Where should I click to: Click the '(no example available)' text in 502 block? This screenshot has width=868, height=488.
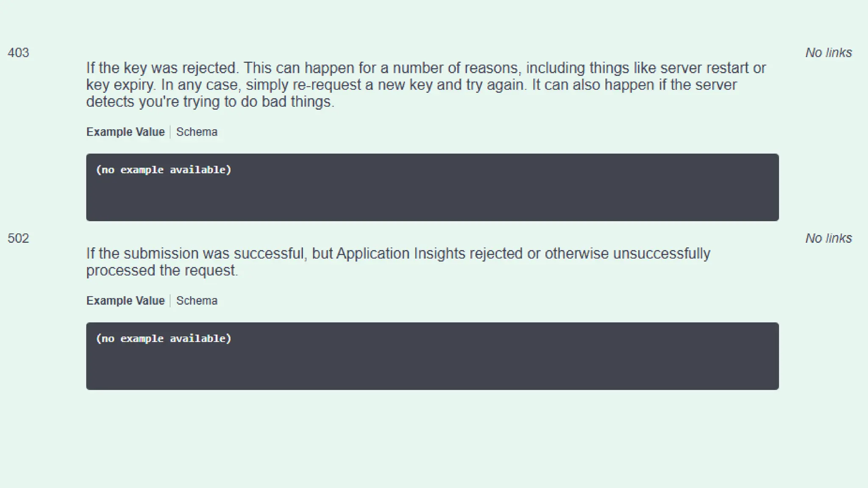(x=164, y=339)
